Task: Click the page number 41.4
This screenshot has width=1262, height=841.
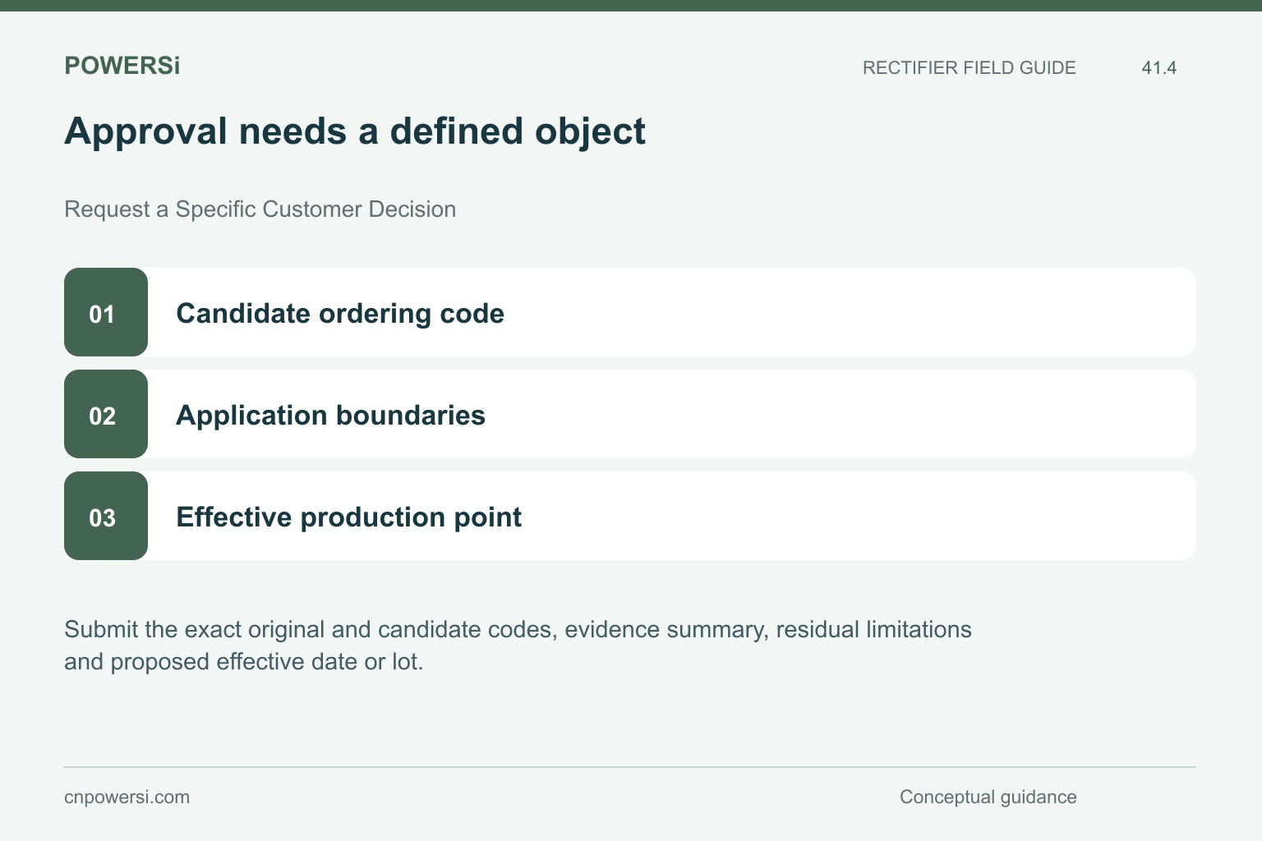Action: [1158, 68]
